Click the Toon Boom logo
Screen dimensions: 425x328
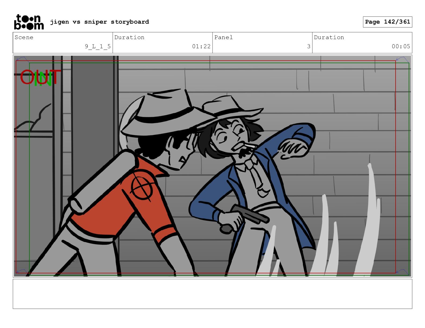click(29, 22)
